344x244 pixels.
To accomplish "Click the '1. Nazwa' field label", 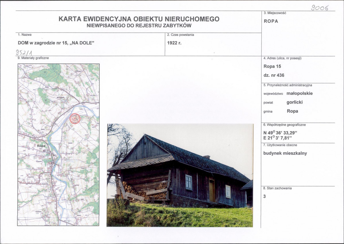I will point(25,35).
